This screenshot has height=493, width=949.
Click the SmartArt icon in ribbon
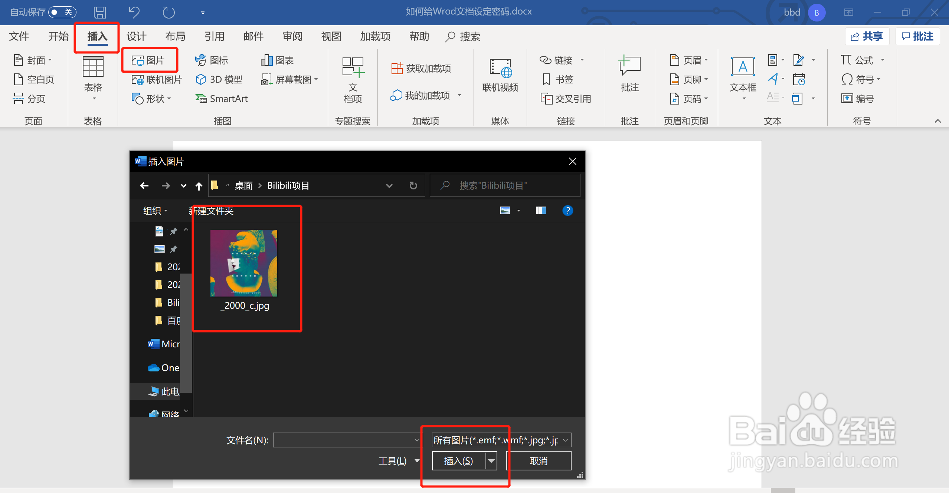[x=201, y=99]
